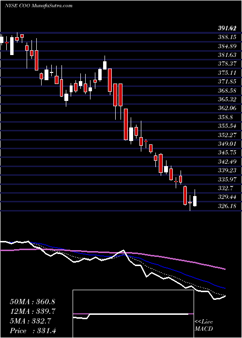
Task: Click the <<Live MACD label
Action: pos(204,325)
